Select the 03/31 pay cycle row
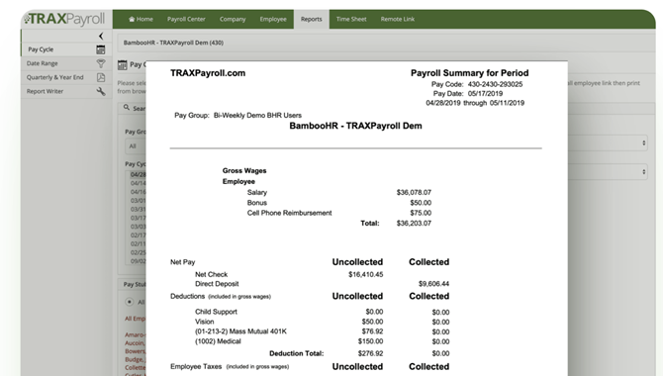663x376 pixels. (x=138, y=210)
